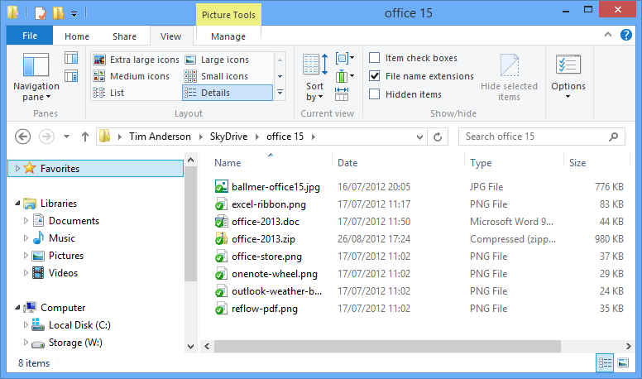
Task: Click Tim Anderson in address path
Action: coord(160,137)
